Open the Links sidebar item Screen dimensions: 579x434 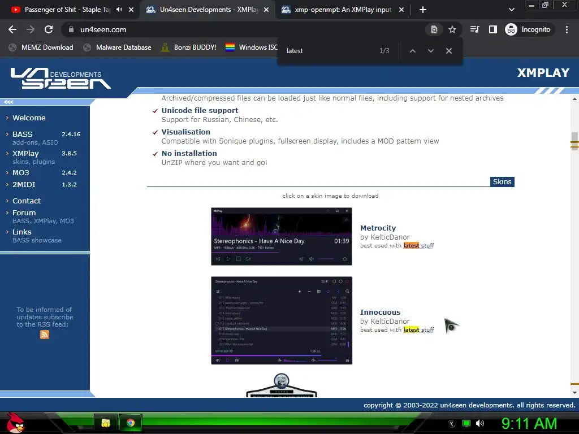pyautogui.click(x=22, y=232)
